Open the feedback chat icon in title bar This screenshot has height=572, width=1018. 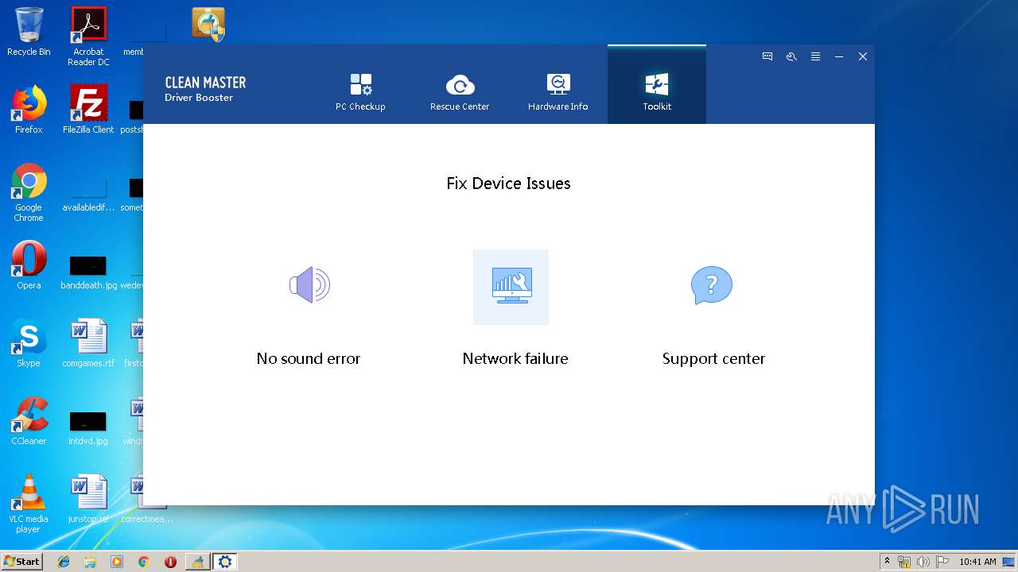(x=767, y=56)
